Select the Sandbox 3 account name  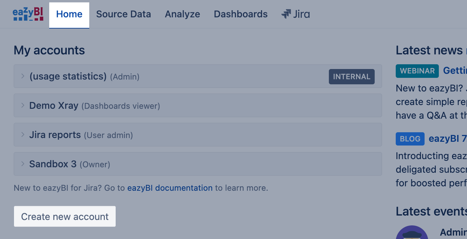tap(53, 164)
